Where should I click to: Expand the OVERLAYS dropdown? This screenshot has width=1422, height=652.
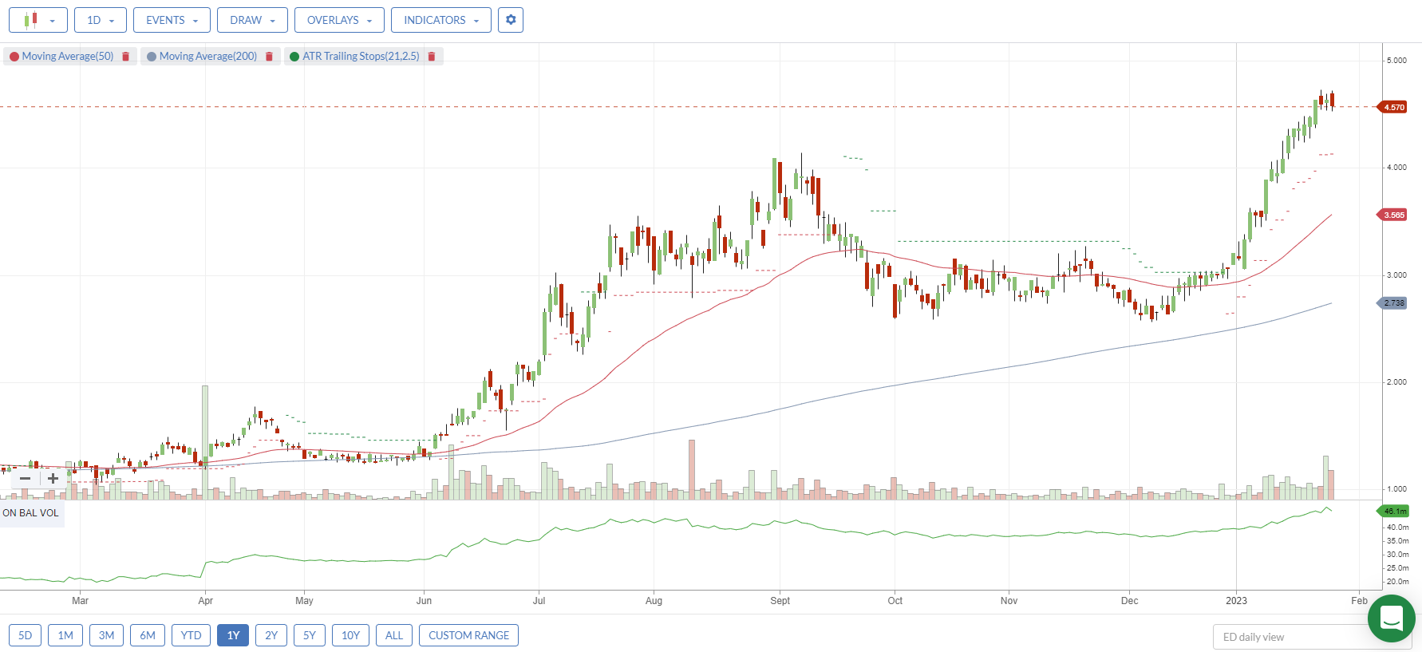coord(339,20)
